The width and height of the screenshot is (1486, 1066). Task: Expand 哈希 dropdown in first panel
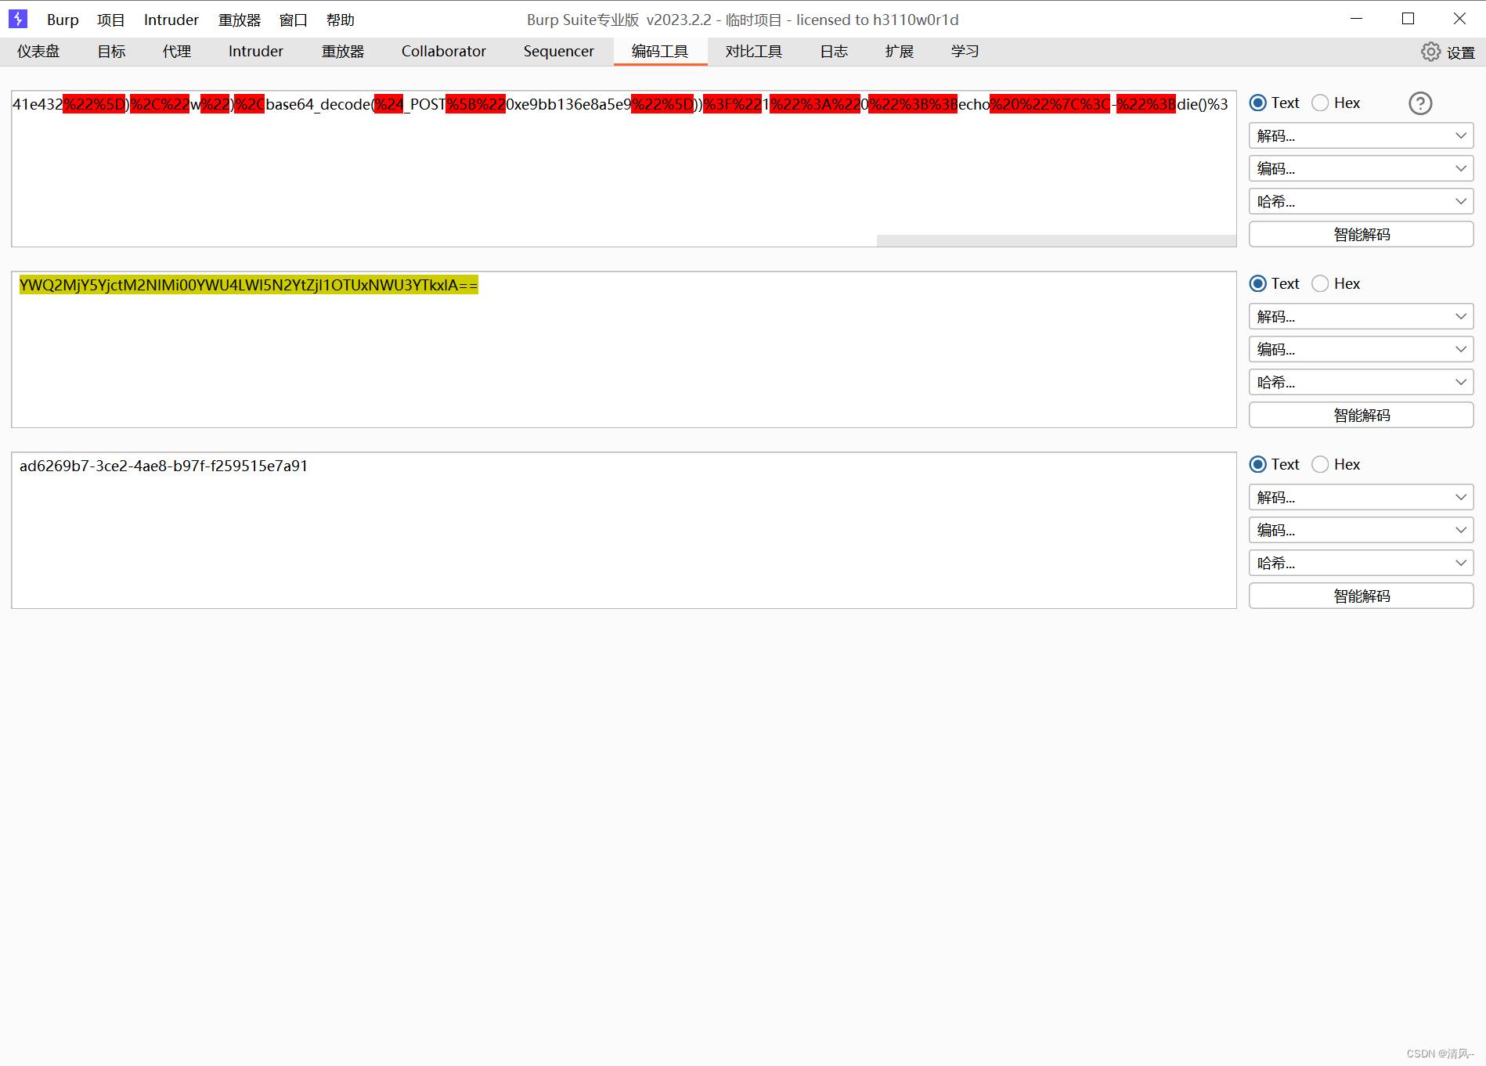[1361, 201]
